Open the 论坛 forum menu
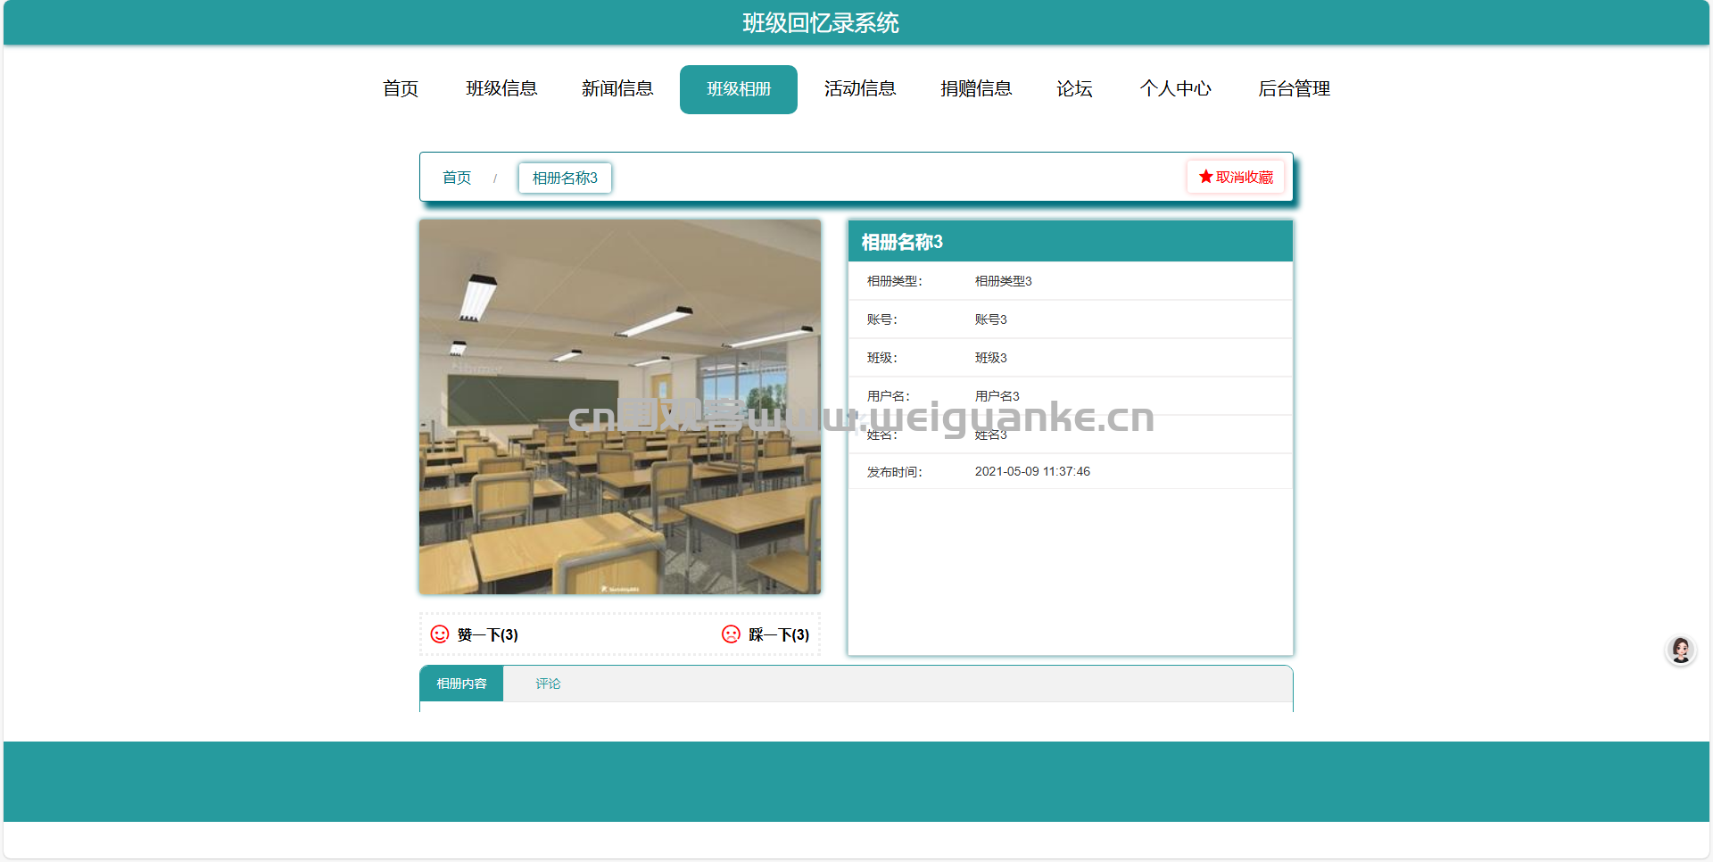 click(x=1074, y=88)
